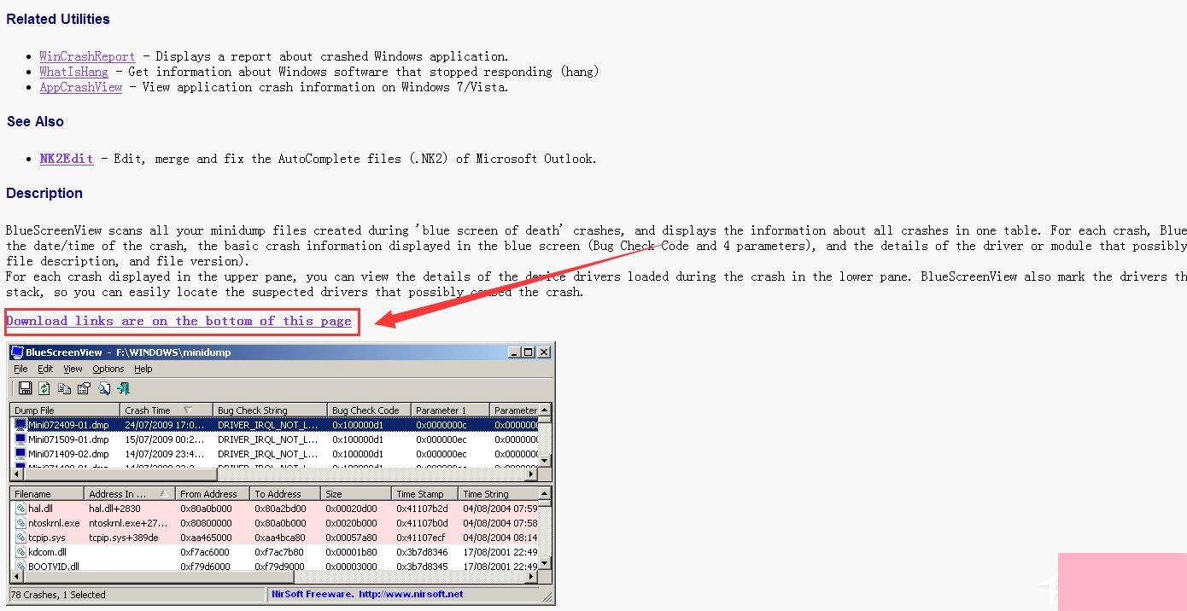The image size is (1187, 611).
Task: Click the file icon next to tcpip.sys
Action: click(20, 537)
